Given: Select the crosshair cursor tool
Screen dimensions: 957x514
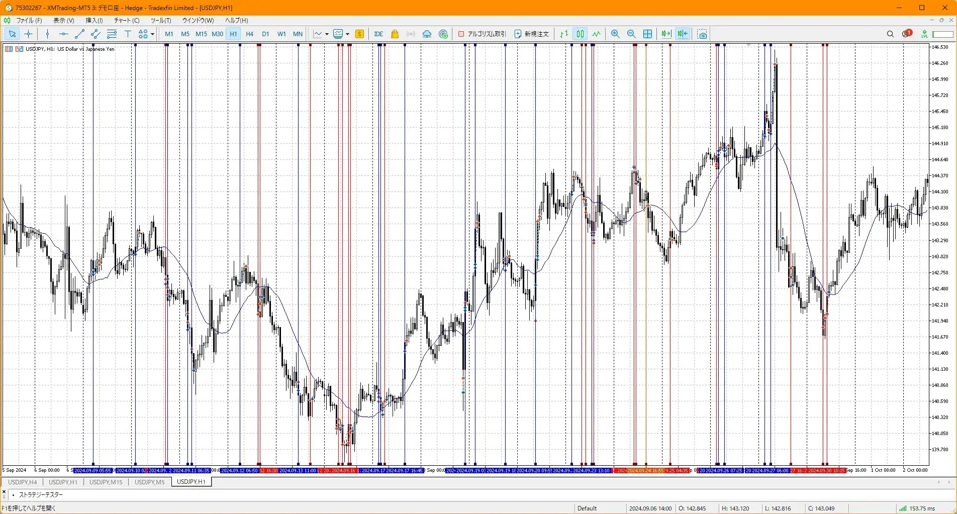Looking at the screenshot, I should coord(29,34).
